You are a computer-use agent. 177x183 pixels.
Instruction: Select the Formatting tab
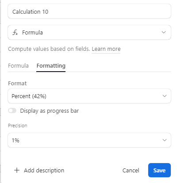51,66
